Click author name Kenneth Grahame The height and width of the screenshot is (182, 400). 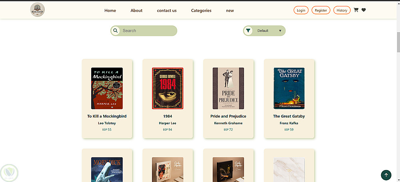228,123
